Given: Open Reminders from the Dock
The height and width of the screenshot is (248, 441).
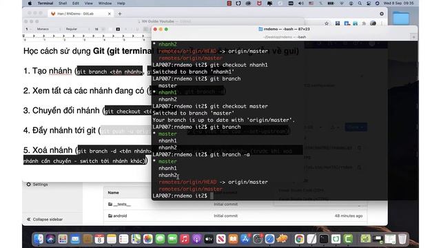Looking at the screenshot, I should click(x=123, y=239).
